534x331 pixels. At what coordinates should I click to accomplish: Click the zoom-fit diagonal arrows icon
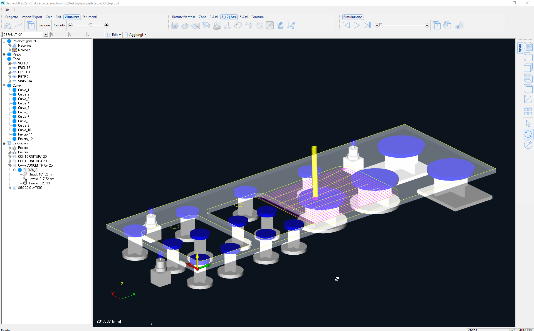point(528,145)
